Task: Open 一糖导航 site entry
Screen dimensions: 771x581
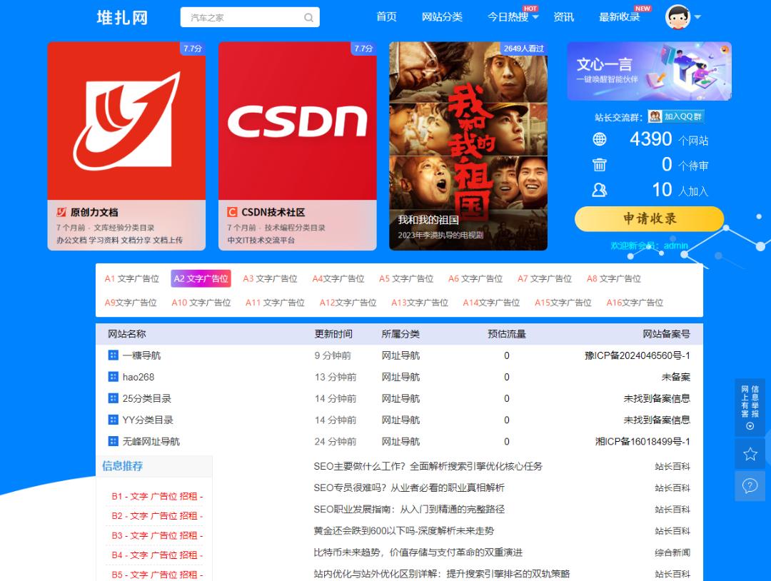Action: pyautogui.click(x=141, y=355)
